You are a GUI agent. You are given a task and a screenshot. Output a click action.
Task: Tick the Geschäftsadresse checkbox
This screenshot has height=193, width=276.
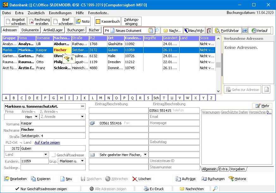click(x=53, y=155)
